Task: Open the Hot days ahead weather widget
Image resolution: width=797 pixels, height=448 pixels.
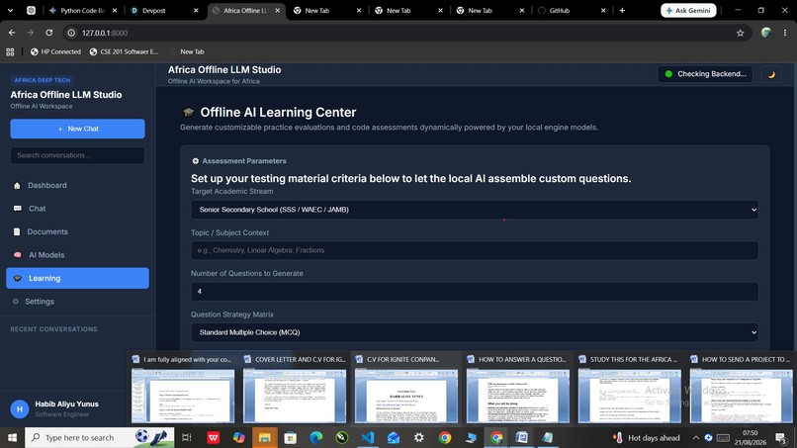Action: click(x=647, y=437)
